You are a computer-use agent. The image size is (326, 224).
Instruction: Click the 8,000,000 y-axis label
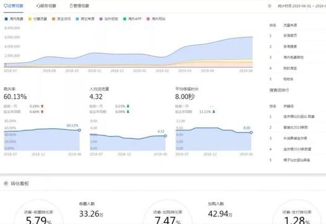[x=12, y=28]
